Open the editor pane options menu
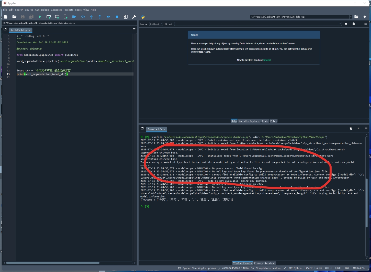371x272 pixels. coord(134,29)
